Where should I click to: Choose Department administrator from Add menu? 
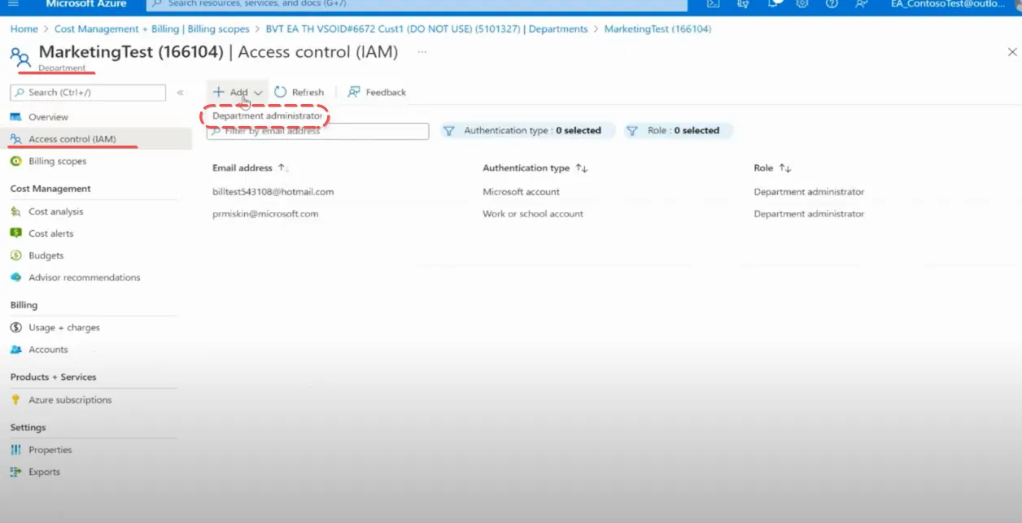click(x=267, y=115)
